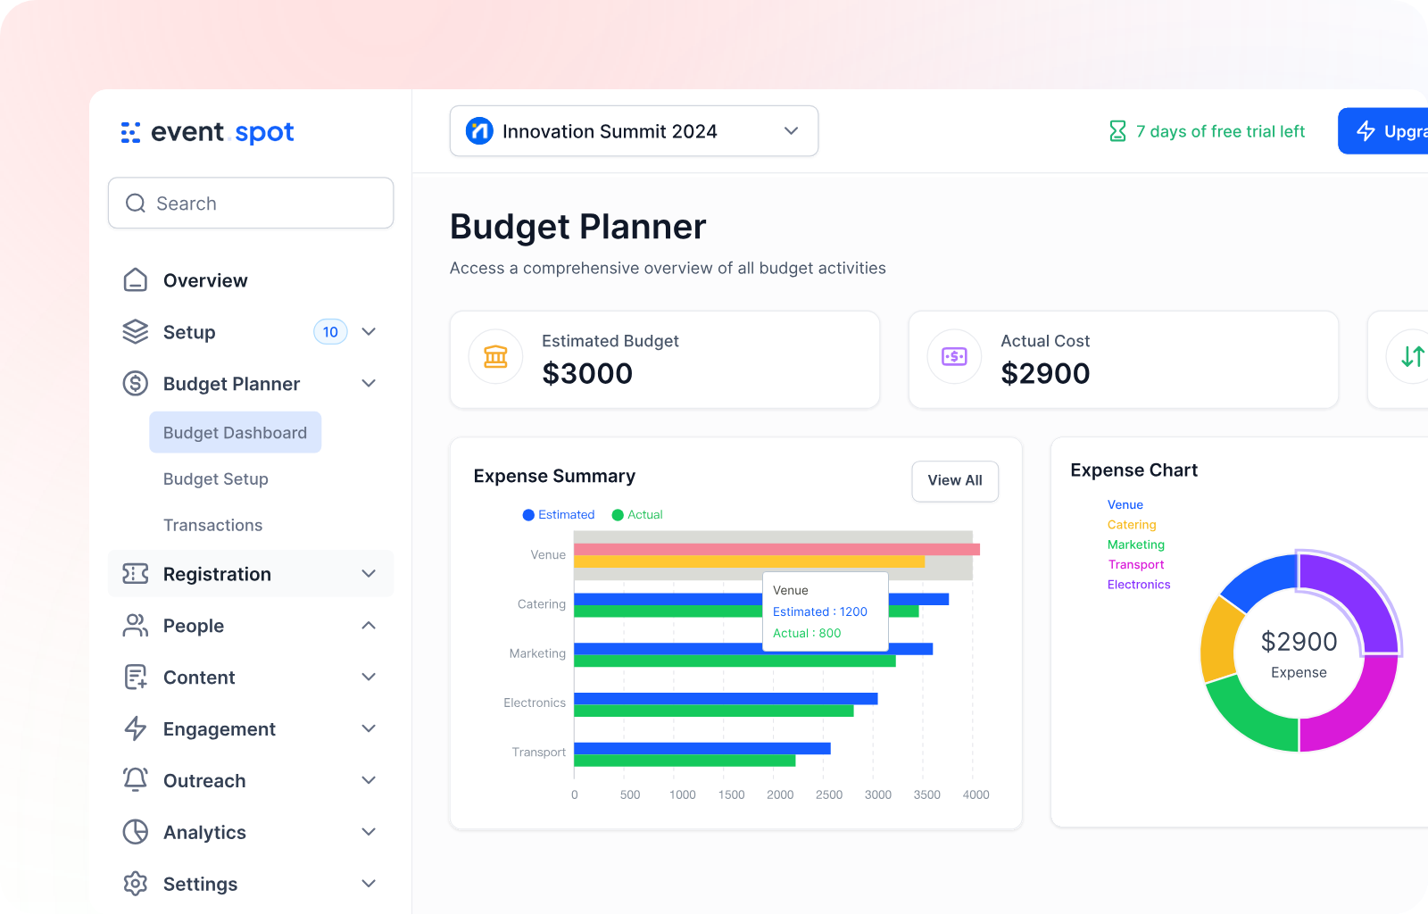Image resolution: width=1428 pixels, height=923 pixels.
Task: Click the Upgrade button
Action: [x=1383, y=131]
